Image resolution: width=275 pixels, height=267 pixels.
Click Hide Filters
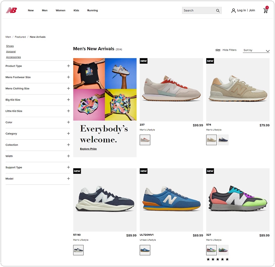tap(229, 50)
